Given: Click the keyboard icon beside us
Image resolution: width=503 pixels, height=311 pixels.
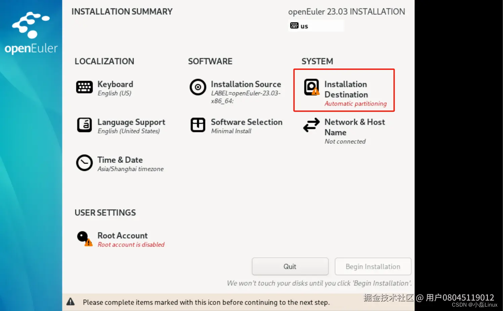Looking at the screenshot, I should tap(294, 26).
